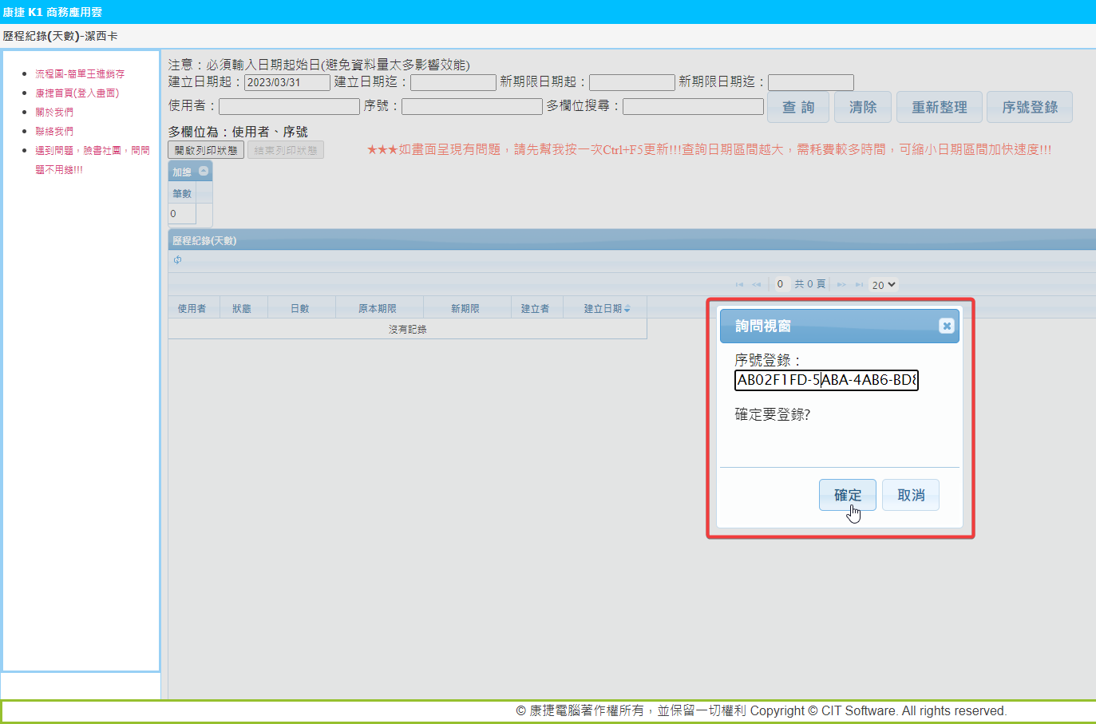Click the 清除 clear button

coord(862,107)
